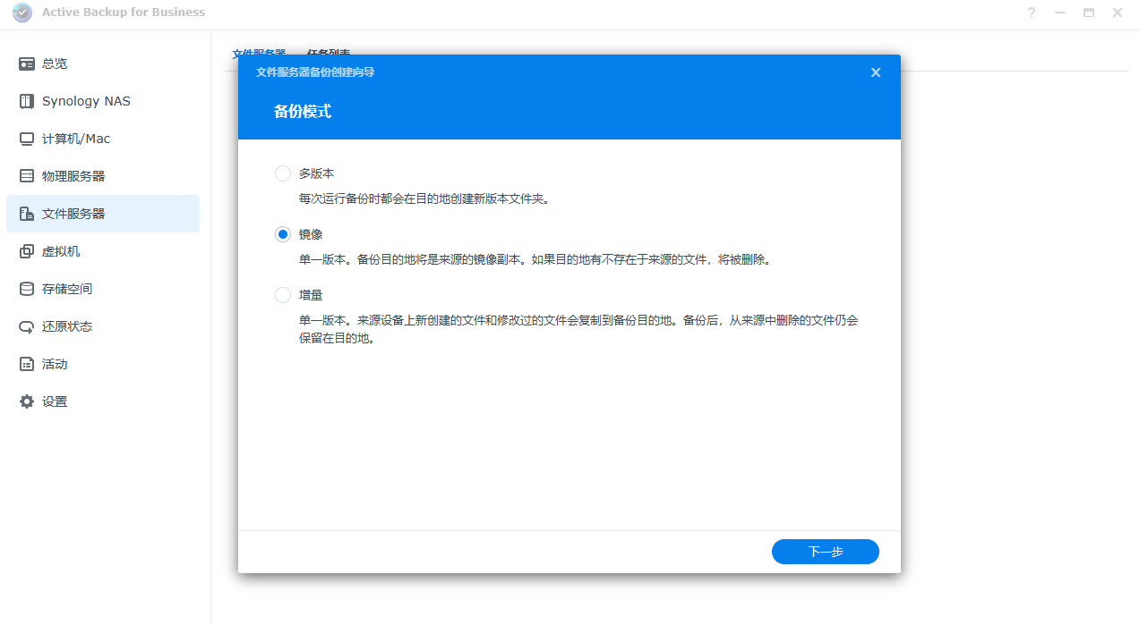Click the 计算机/Mac monitor icon
Image resolution: width=1139 pixels, height=625 pixels.
coord(27,139)
